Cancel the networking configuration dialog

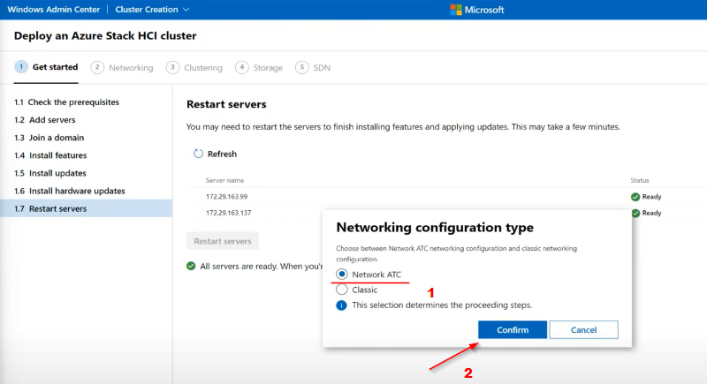coord(583,329)
